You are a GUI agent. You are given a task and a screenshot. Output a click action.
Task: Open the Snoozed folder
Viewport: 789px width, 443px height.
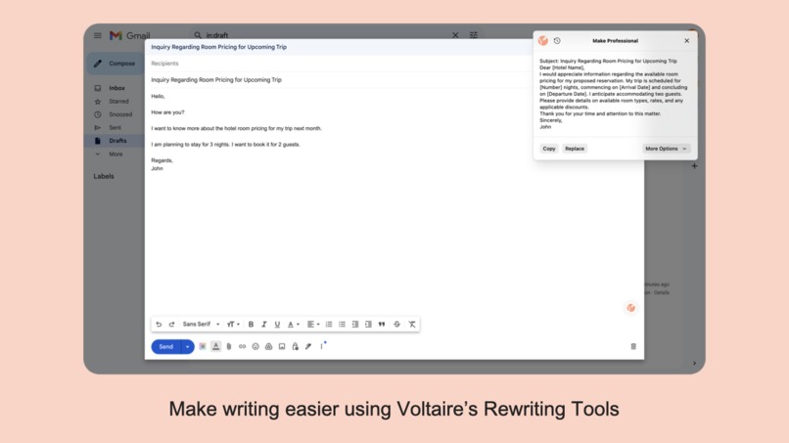[x=120, y=114]
